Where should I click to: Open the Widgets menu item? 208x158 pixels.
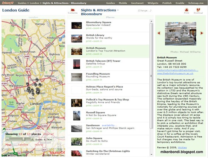[153, 3]
